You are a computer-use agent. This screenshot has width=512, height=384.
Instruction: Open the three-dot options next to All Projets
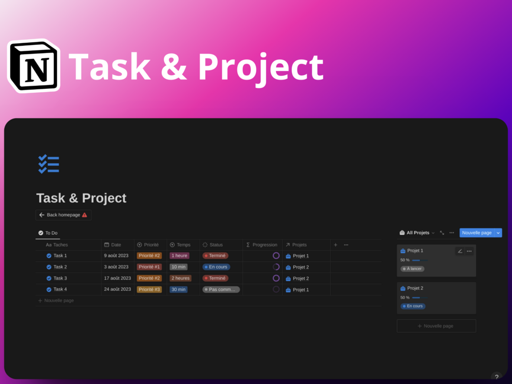pos(451,233)
